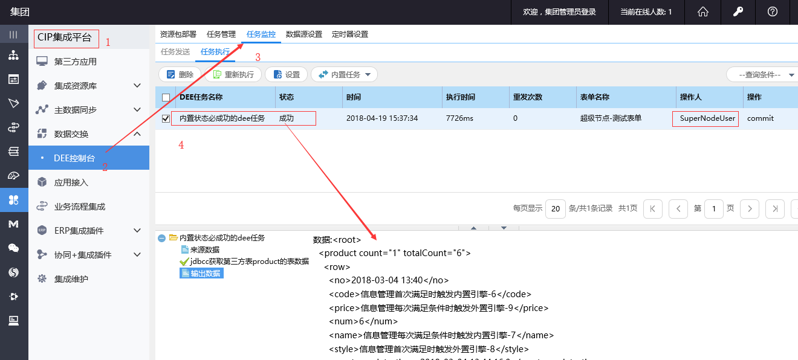The image size is (798, 360).
Task: Click the M icon in left sidebar
Action: tap(13, 224)
